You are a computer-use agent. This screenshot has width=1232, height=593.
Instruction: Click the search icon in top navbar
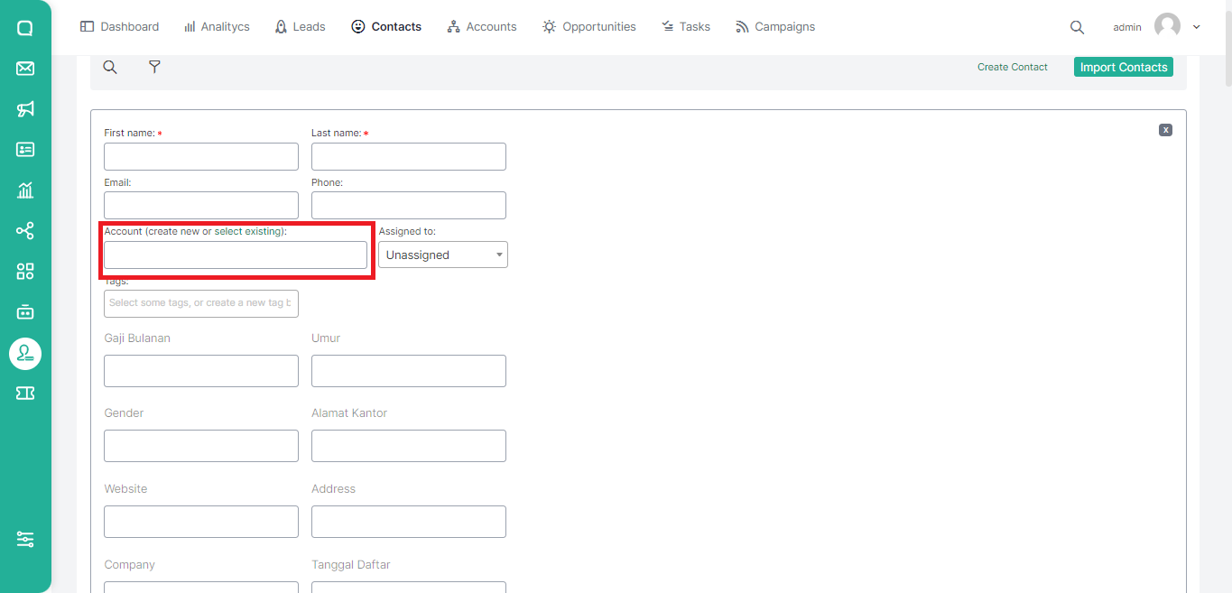point(1077,27)
